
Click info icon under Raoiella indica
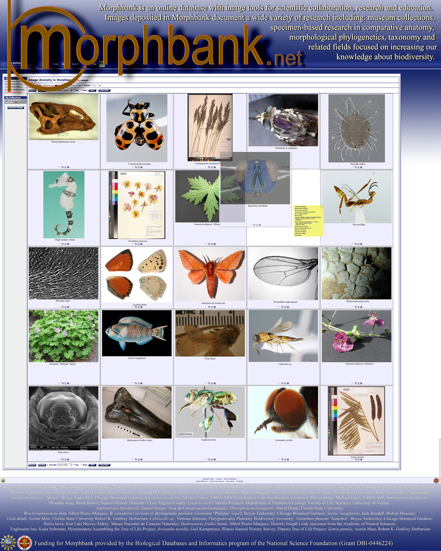tap(361, 167)
